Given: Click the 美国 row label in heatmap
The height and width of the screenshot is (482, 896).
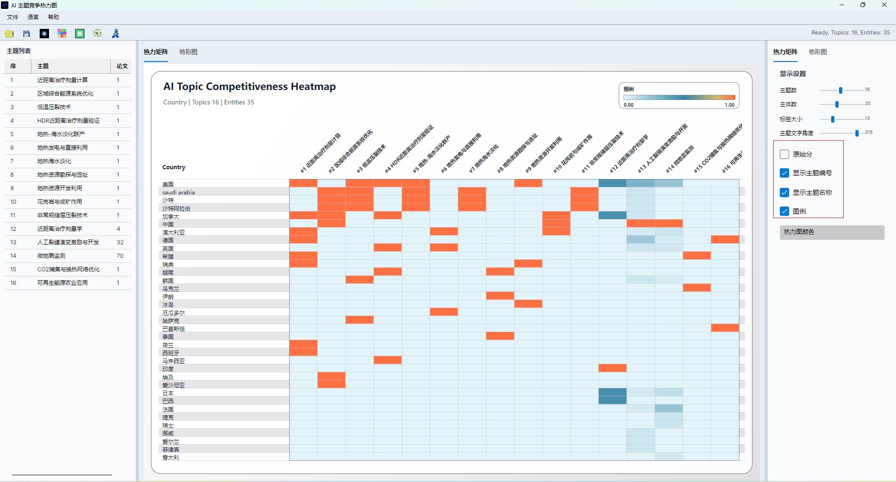Looking at the screenshot, I should click(168, 185).
